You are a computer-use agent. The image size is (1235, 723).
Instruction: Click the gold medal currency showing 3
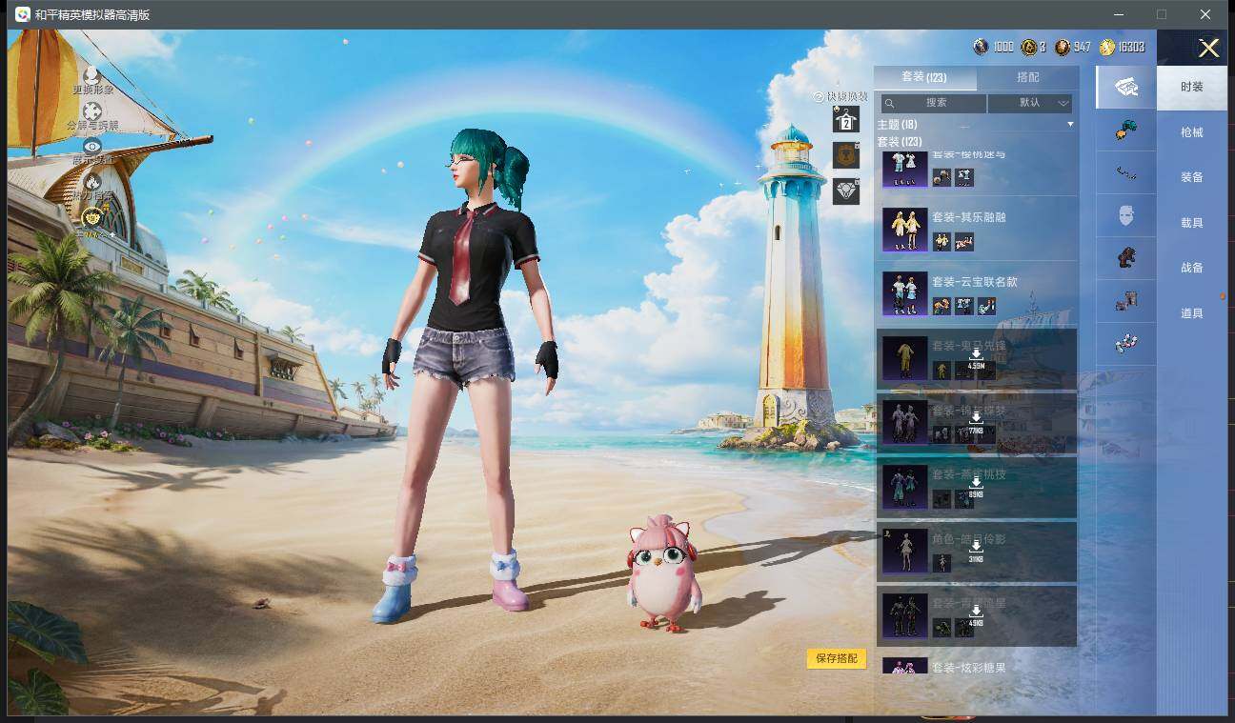tap(1029, 47)
